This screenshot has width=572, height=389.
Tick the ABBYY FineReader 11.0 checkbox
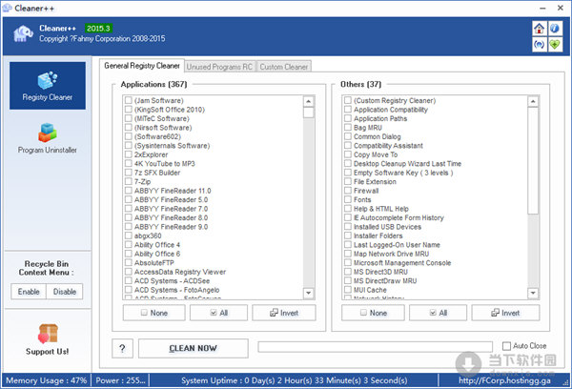[x=129, y=191]
